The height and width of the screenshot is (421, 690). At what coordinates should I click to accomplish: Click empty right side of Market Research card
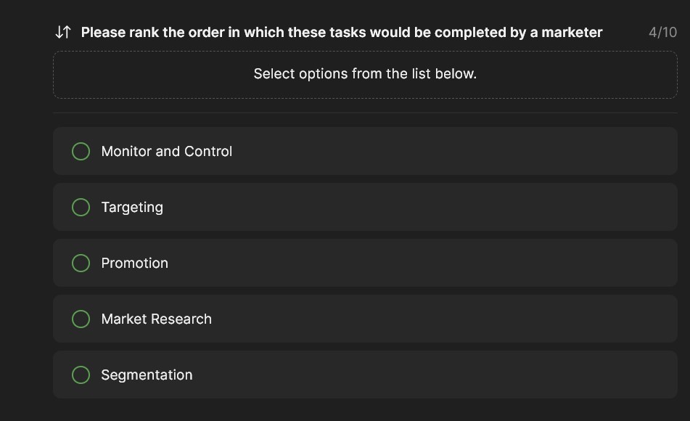508,319
